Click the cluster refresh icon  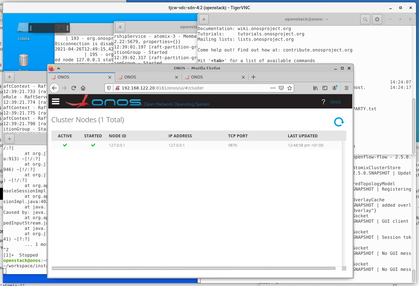coord(339,122)
